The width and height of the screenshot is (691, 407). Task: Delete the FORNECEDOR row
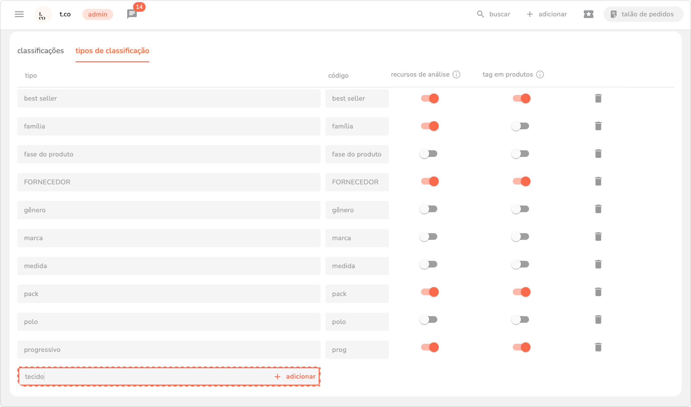[598, 182]
